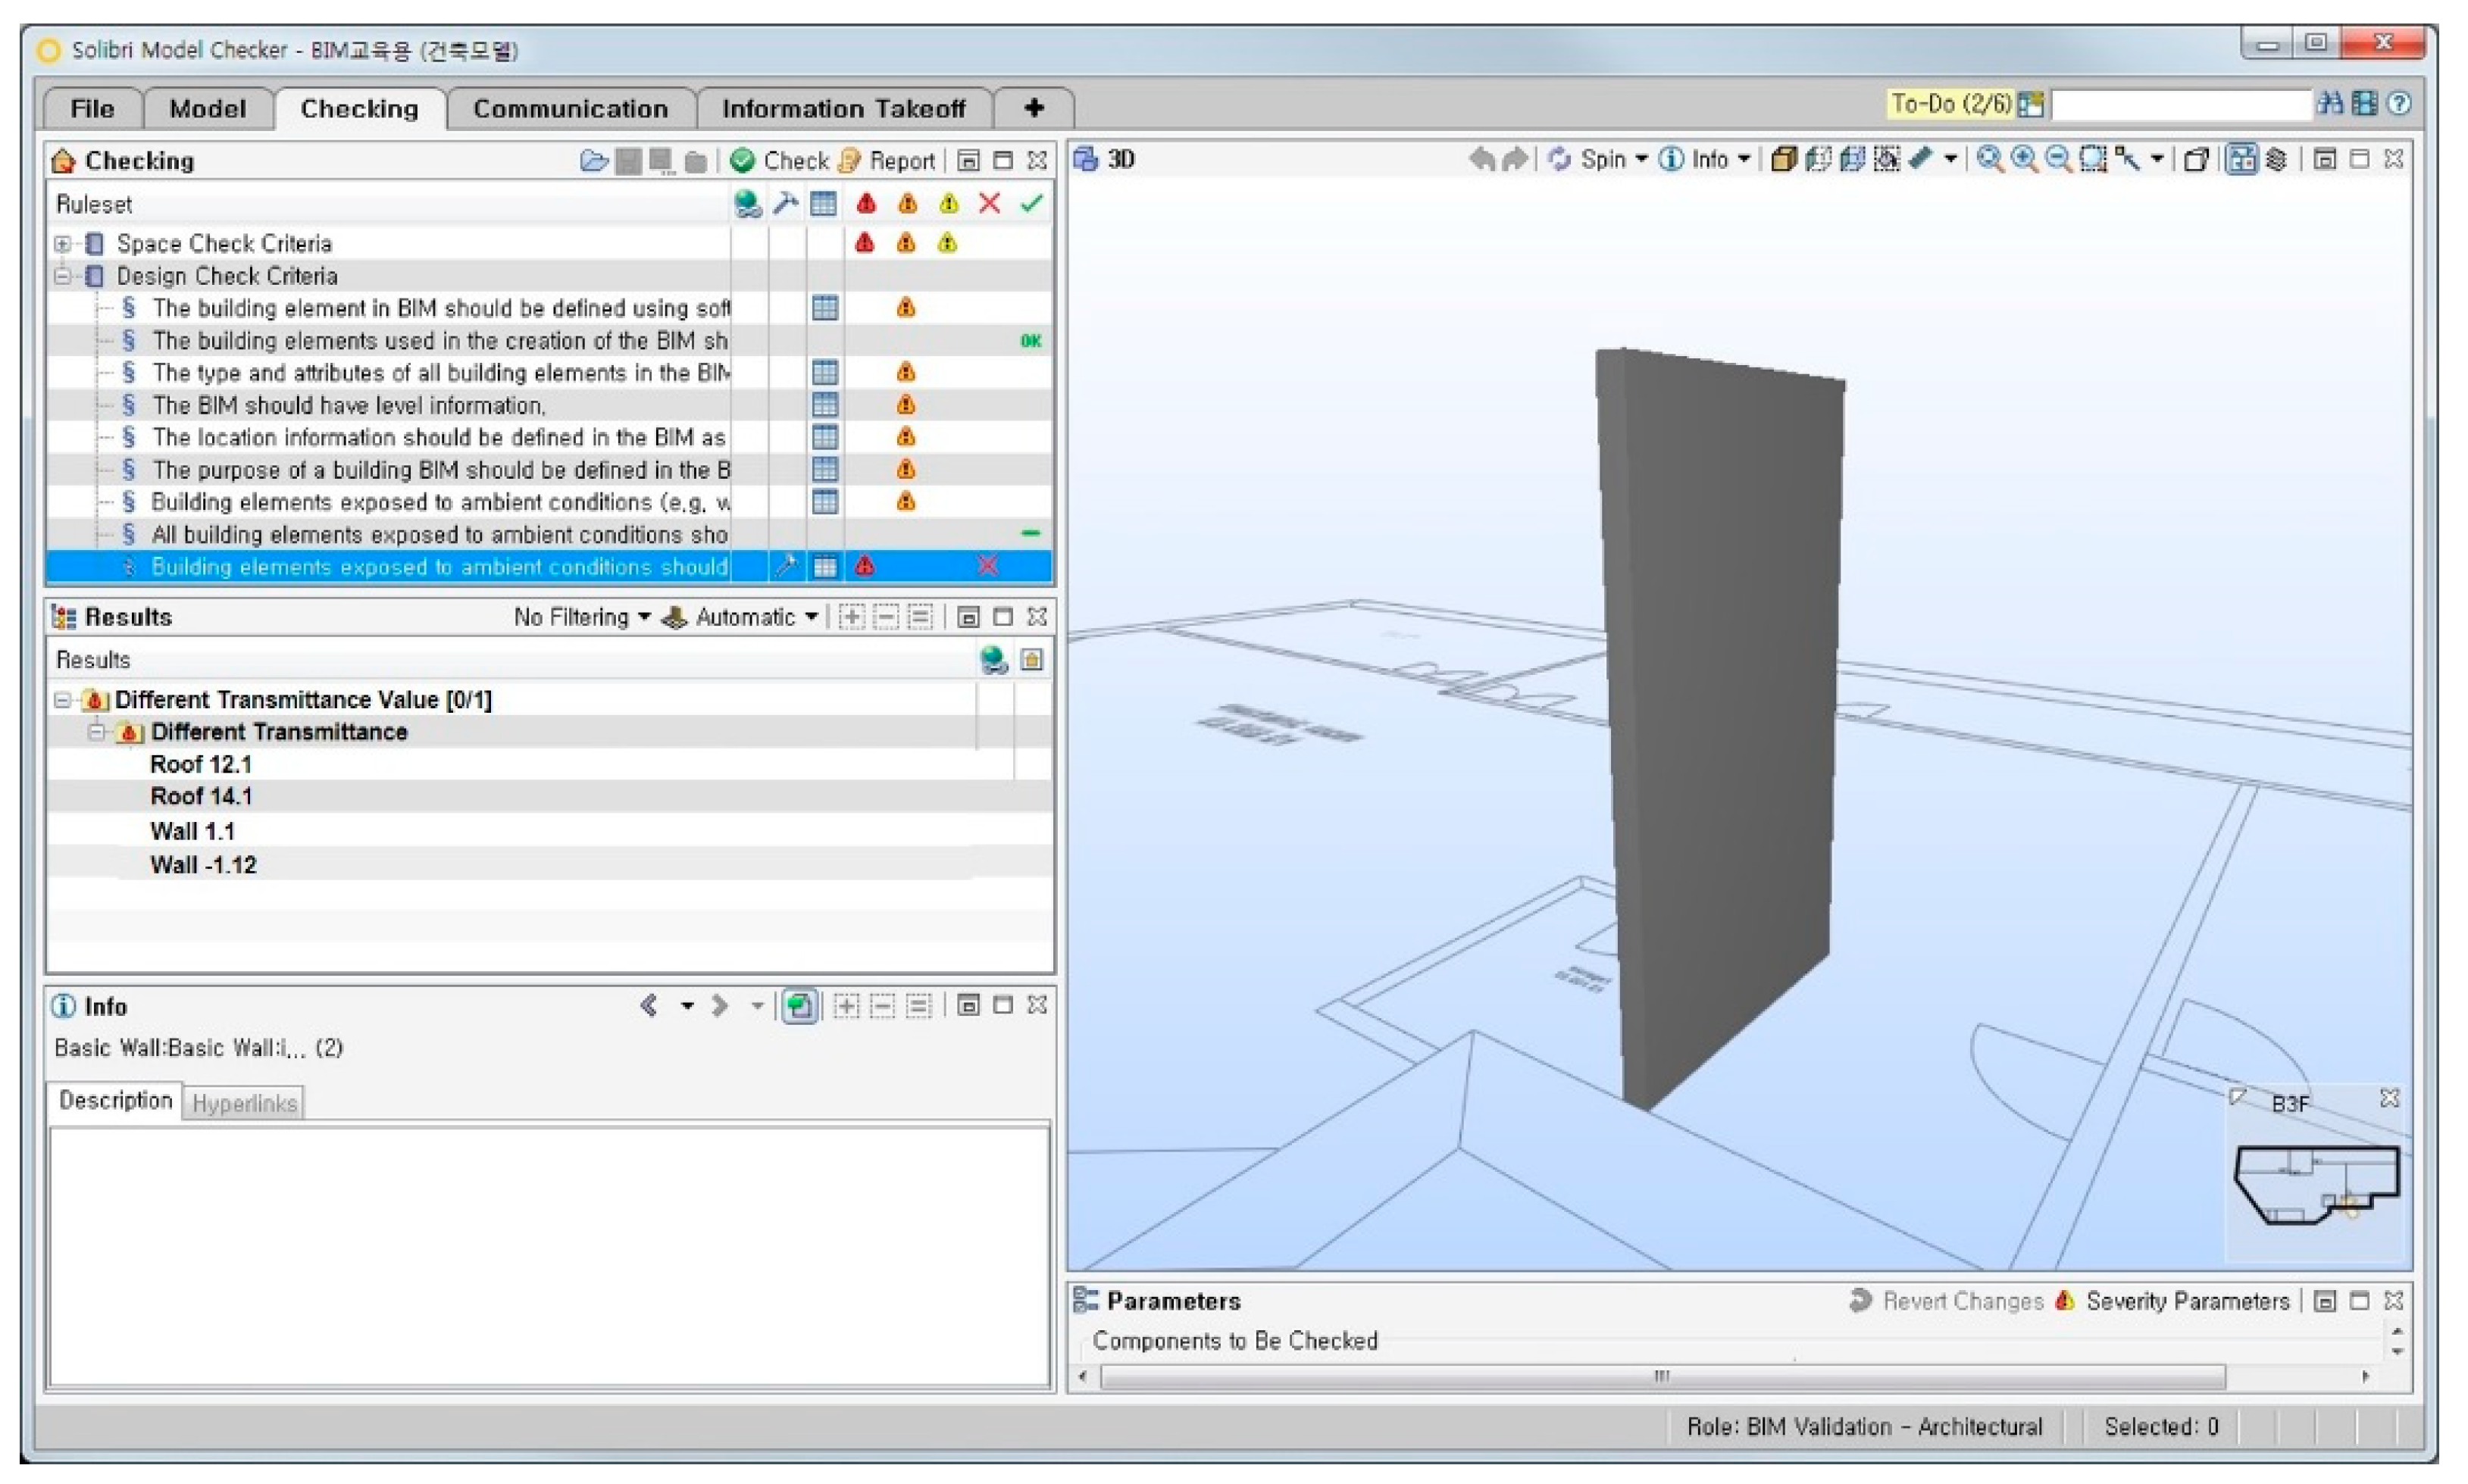This screenshot has width=2468, height=1484.
Task: Click the search binoculars icon at top right
Action: (x=2330, y=103)
